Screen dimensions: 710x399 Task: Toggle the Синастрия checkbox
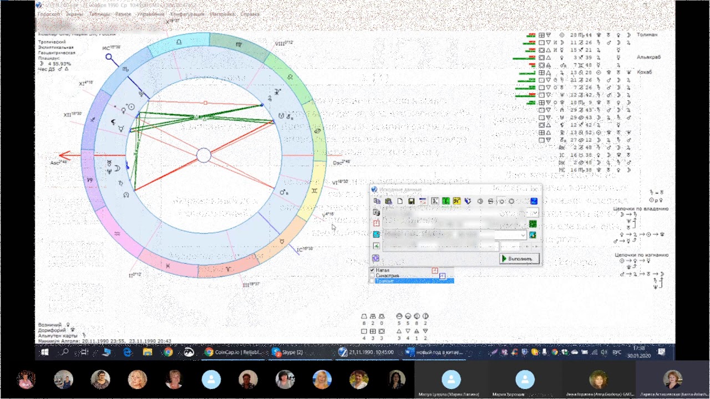(372, 275)
